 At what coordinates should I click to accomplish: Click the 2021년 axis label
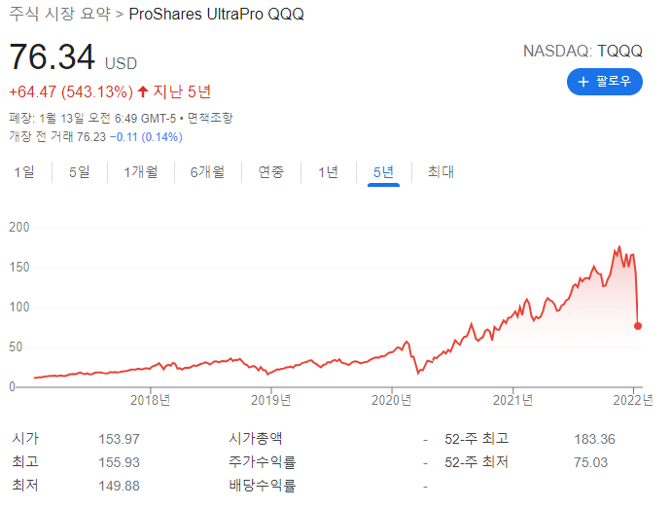click(512, 400)
